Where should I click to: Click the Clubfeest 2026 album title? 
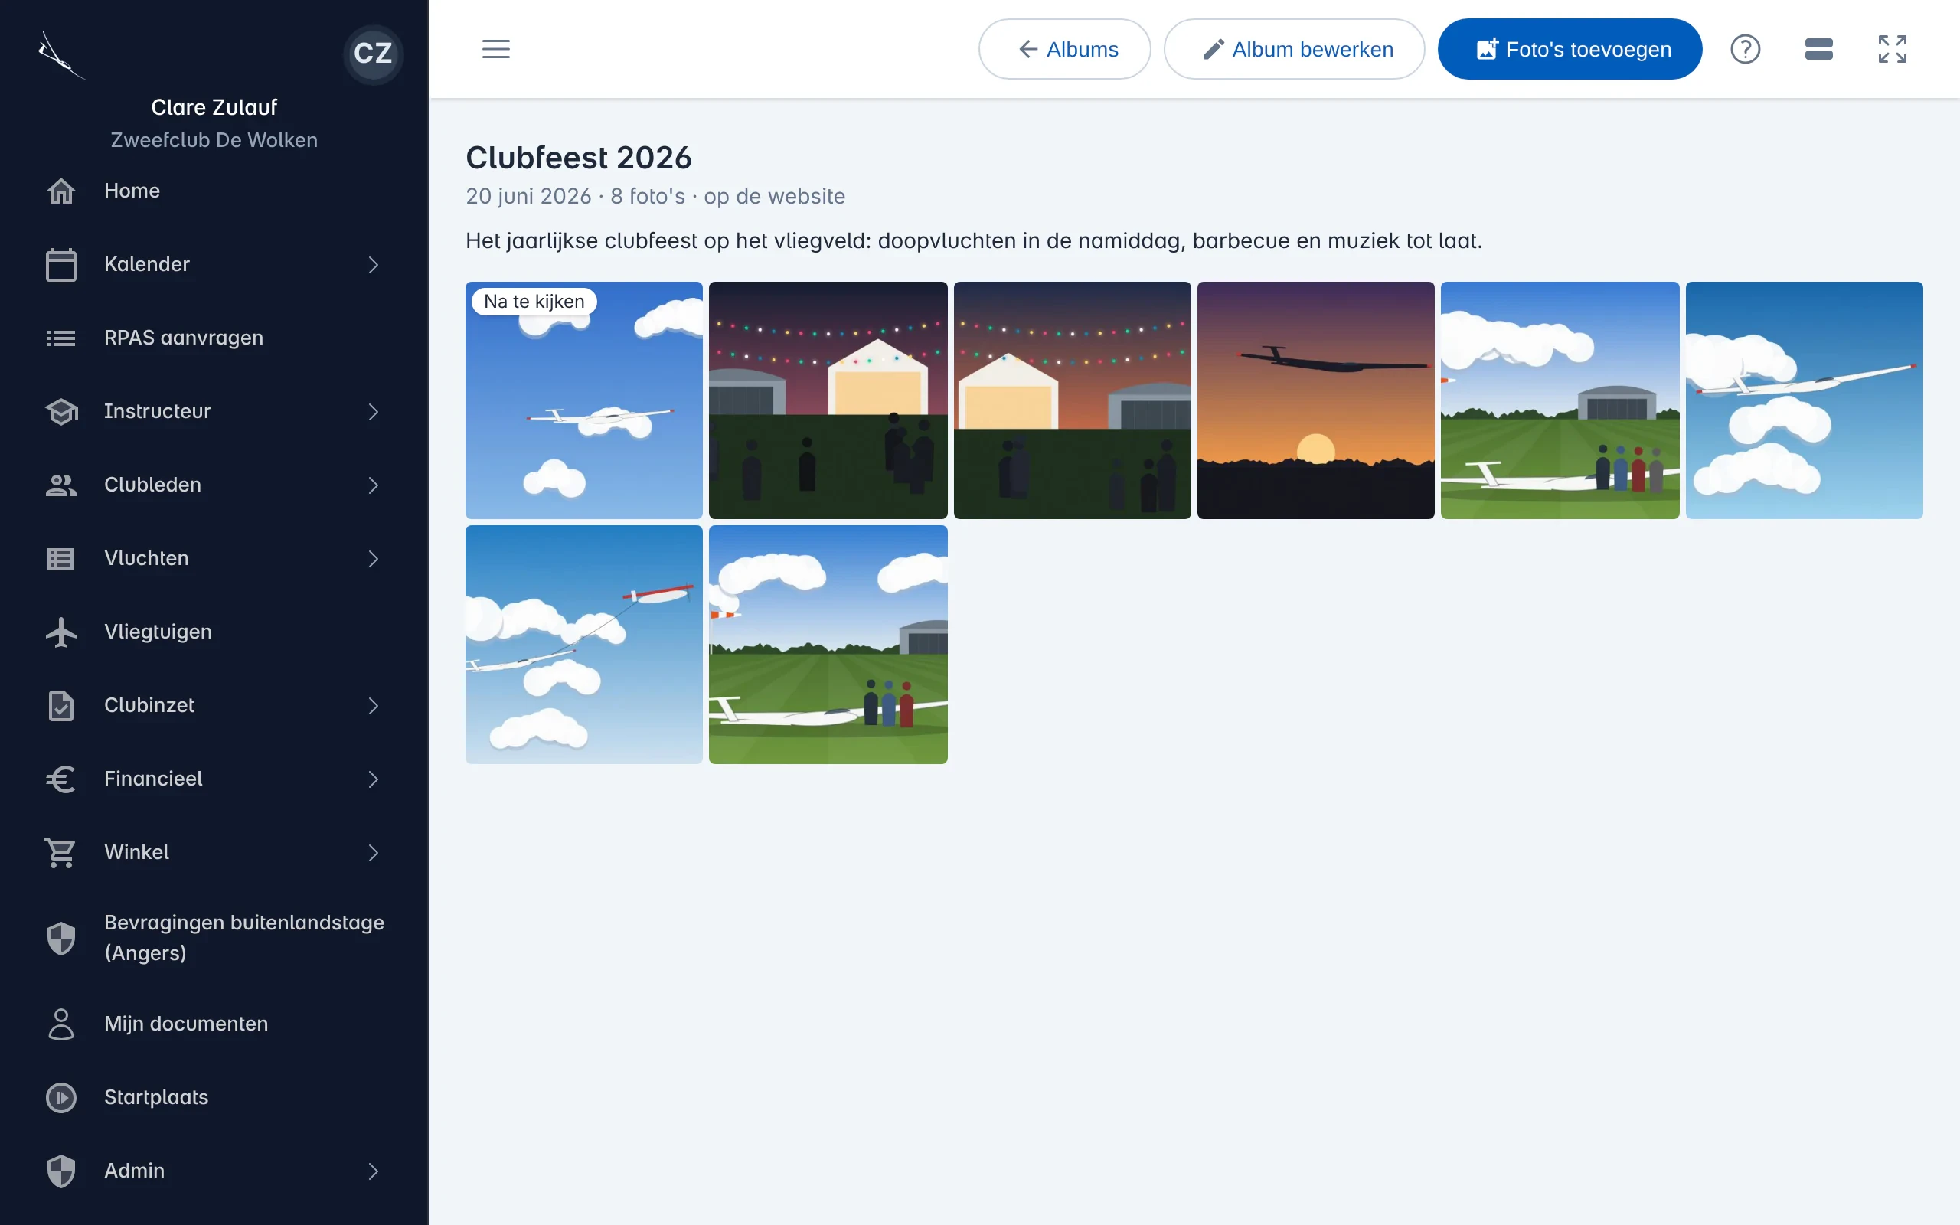[x=578, y=158]
